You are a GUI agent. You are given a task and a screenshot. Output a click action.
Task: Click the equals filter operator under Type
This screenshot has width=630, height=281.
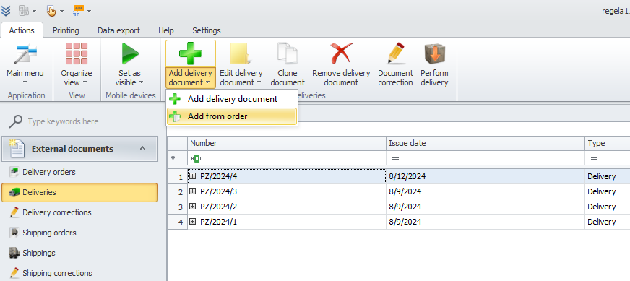tap(594, 159)
